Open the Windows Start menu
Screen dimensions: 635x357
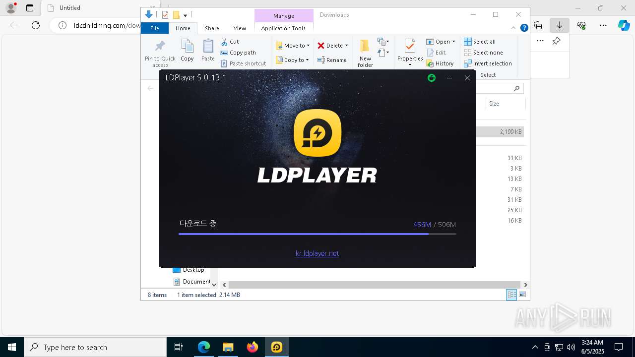(11, 347)
